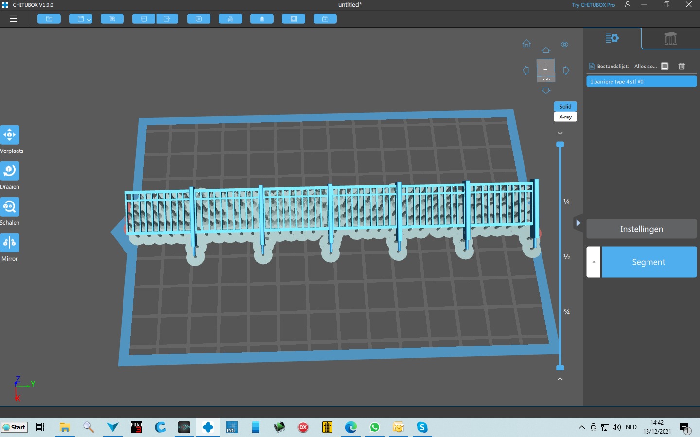The height and width of the screenshot is (437, 700).
Task: Click the repair model toolbar icon
Action: [325, 19]
